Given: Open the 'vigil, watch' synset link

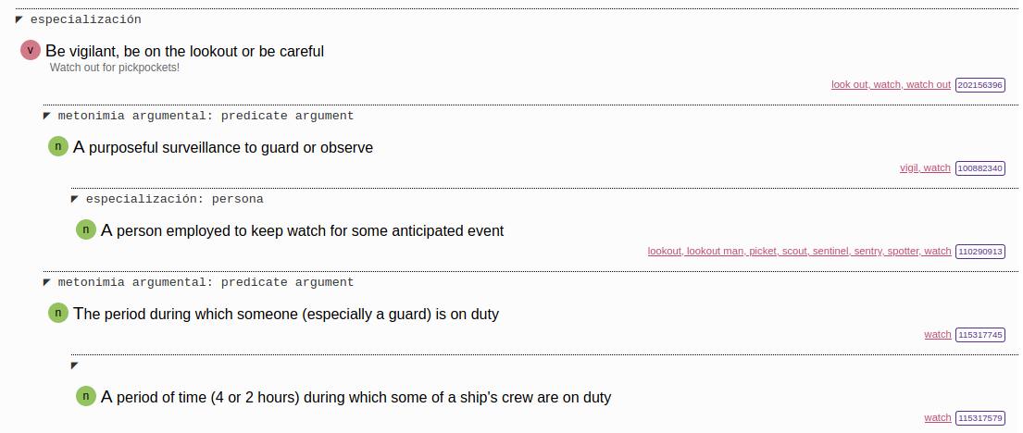Looking at the screenshot, I should click(925, 167).
